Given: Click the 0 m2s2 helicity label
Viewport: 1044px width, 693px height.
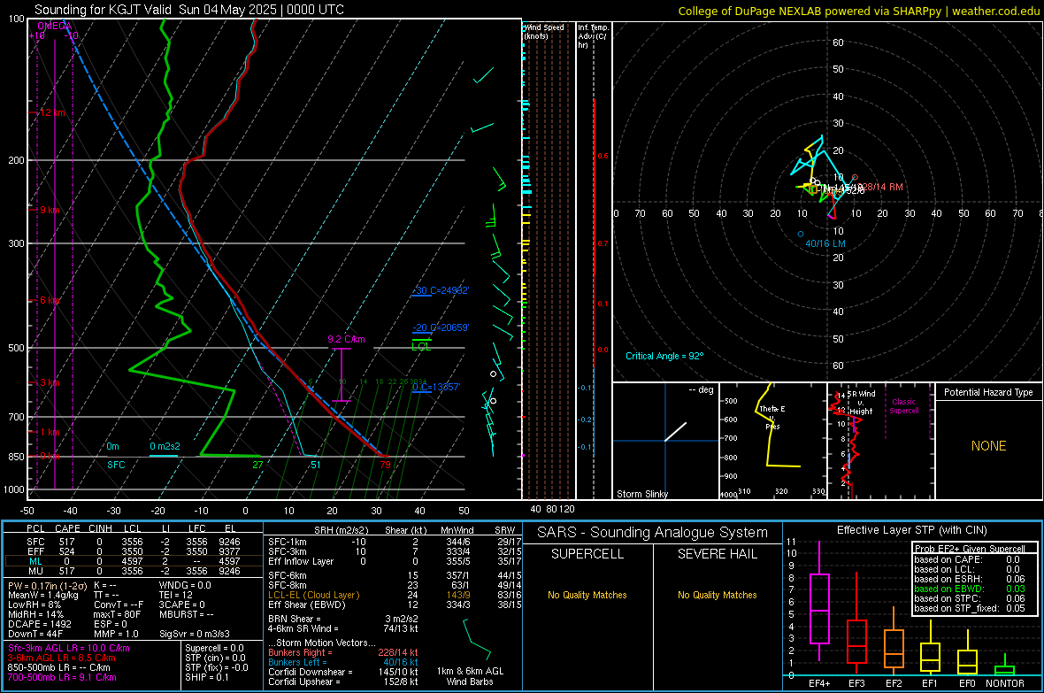Looking at the screenshot, I should pyautogui.click(x=165, y=446).
